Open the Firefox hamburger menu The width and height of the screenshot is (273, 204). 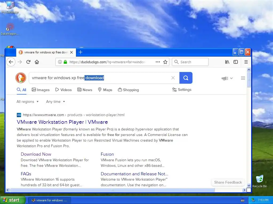(x=246, y=62)
